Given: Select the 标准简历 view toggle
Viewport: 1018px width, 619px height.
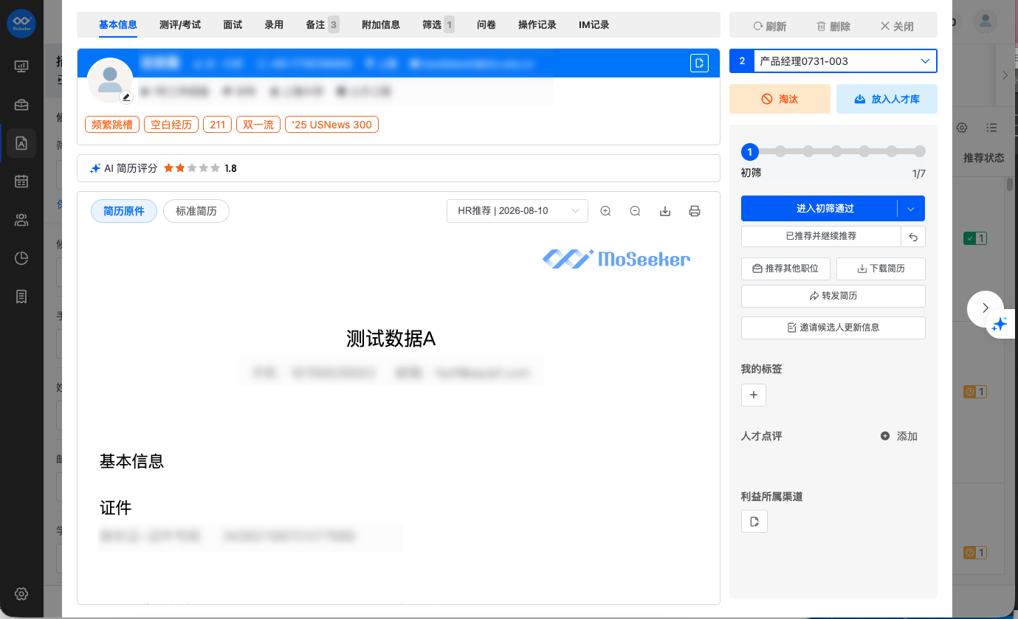Looking at the screenshot, I should click(196, 211).
